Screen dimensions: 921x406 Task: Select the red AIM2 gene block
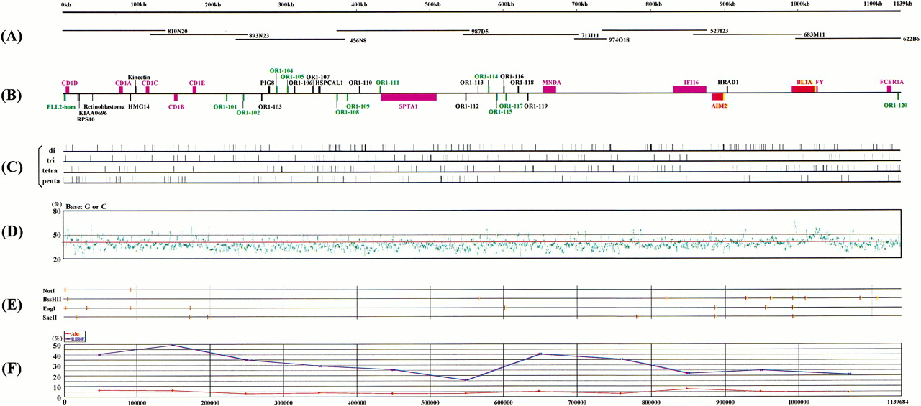tap(717, 97)
